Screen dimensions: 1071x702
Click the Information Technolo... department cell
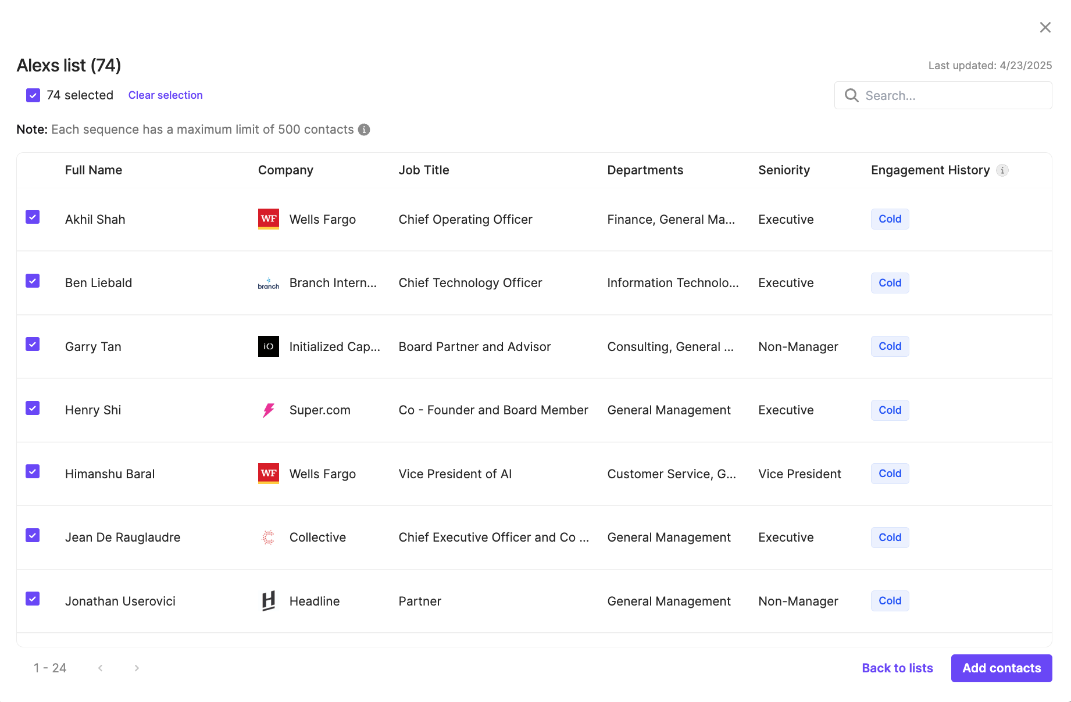673,283
